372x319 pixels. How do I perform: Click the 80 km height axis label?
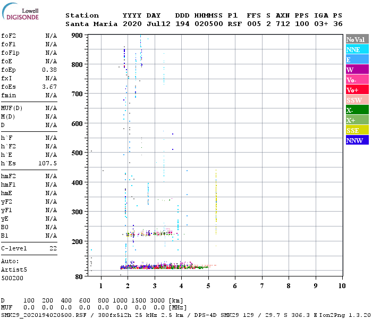(x=79, y=276)
